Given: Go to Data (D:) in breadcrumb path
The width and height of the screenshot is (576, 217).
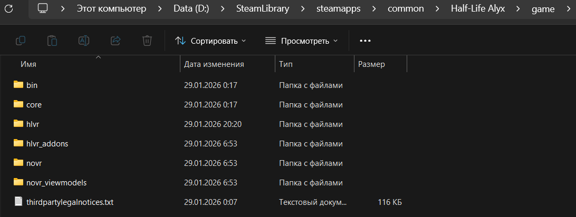Looking at the screenshot, I should (191, 9).
